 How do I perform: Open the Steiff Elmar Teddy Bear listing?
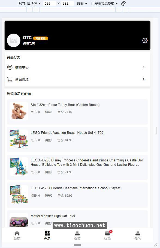coord(77,112)
